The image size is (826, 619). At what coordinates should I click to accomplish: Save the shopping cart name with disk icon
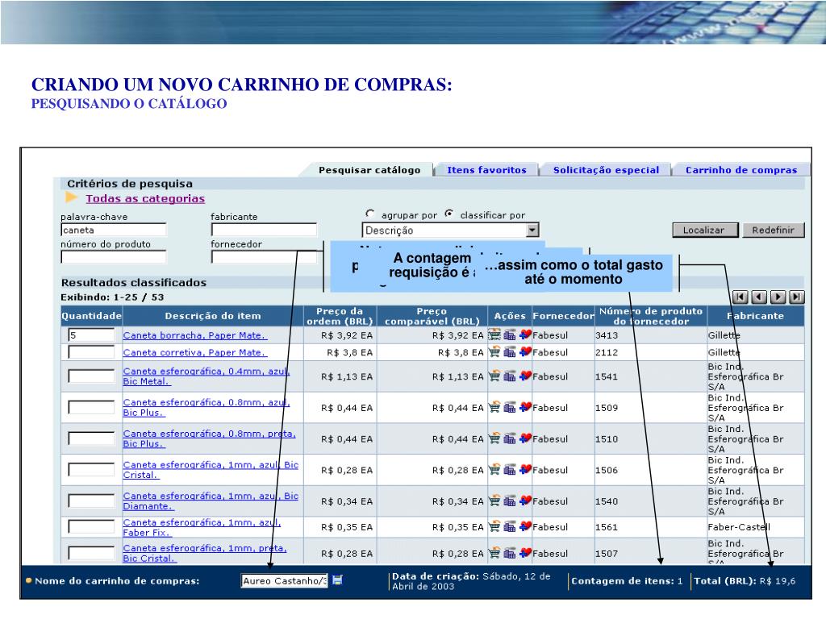click(x=338, y=580)
